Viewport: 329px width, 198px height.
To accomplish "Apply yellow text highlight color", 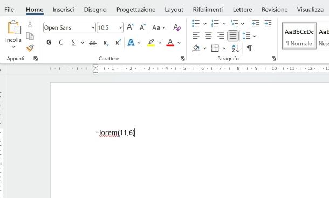I will [151, 43].
